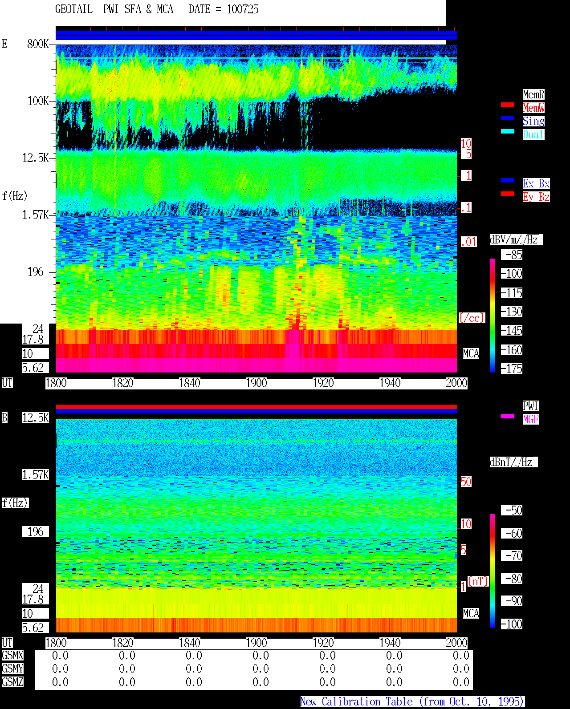Click the dBnT/√Hz color scale bar
Viewport: 570px width, 709px height.
493,571
